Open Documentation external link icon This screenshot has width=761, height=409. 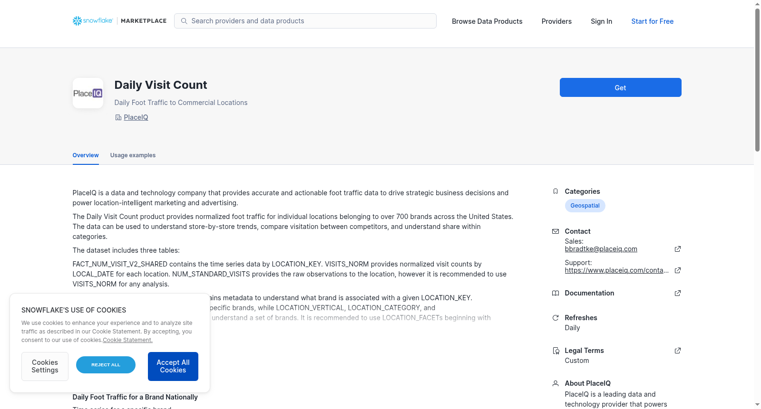click(x=678, y=293)
